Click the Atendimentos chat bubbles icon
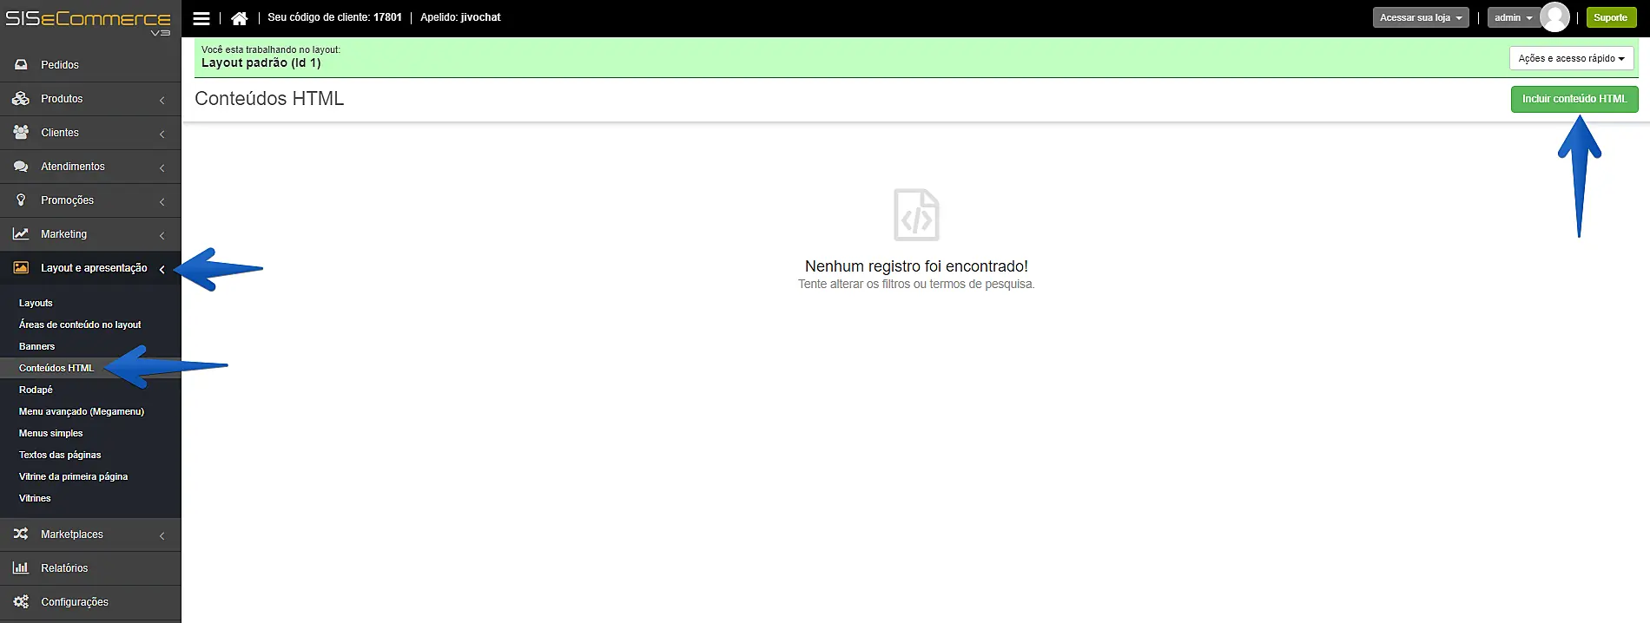 pyautogui.click(x=21, y=167)
